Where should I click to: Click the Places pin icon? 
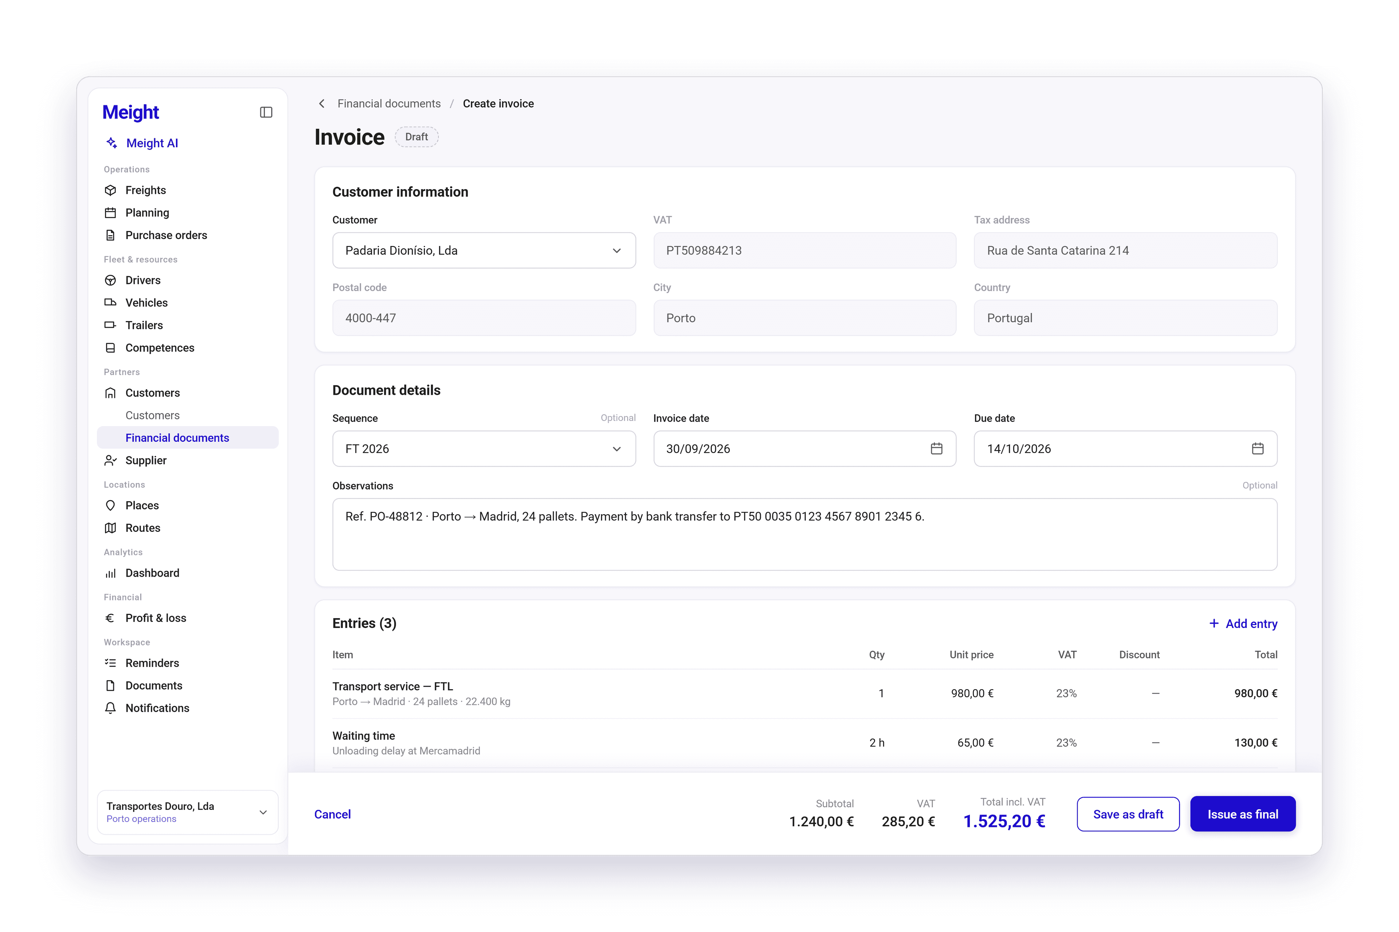110,506
